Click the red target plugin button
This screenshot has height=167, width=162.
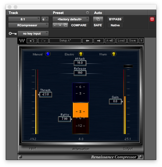coord(152,19)
